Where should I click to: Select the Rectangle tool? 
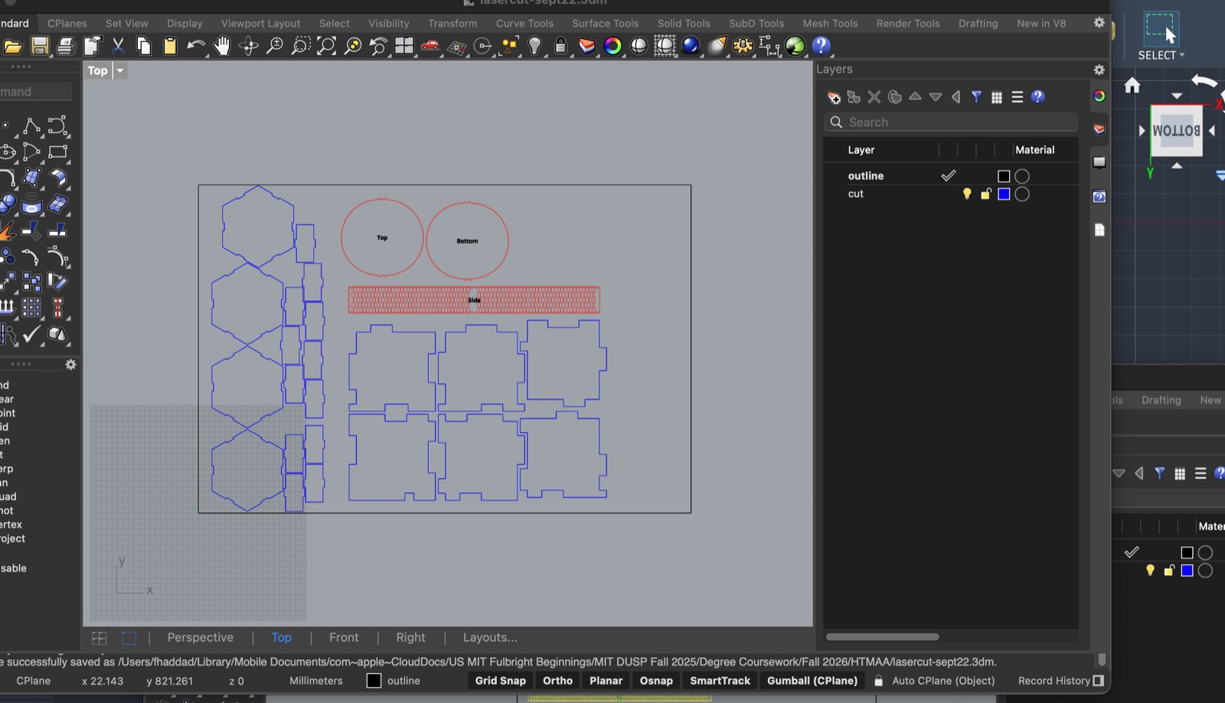[57, 152]
